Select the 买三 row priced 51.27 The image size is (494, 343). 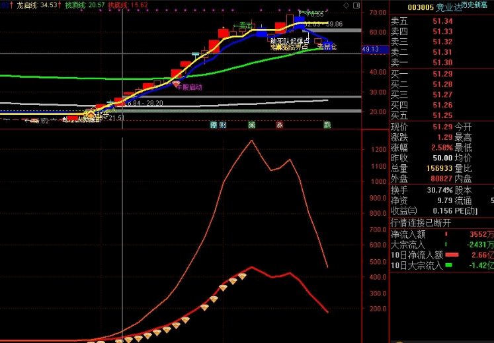[442, 94]
